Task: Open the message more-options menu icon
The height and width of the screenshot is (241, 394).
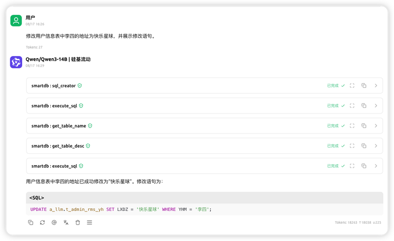Action: [x=90, y=222]
